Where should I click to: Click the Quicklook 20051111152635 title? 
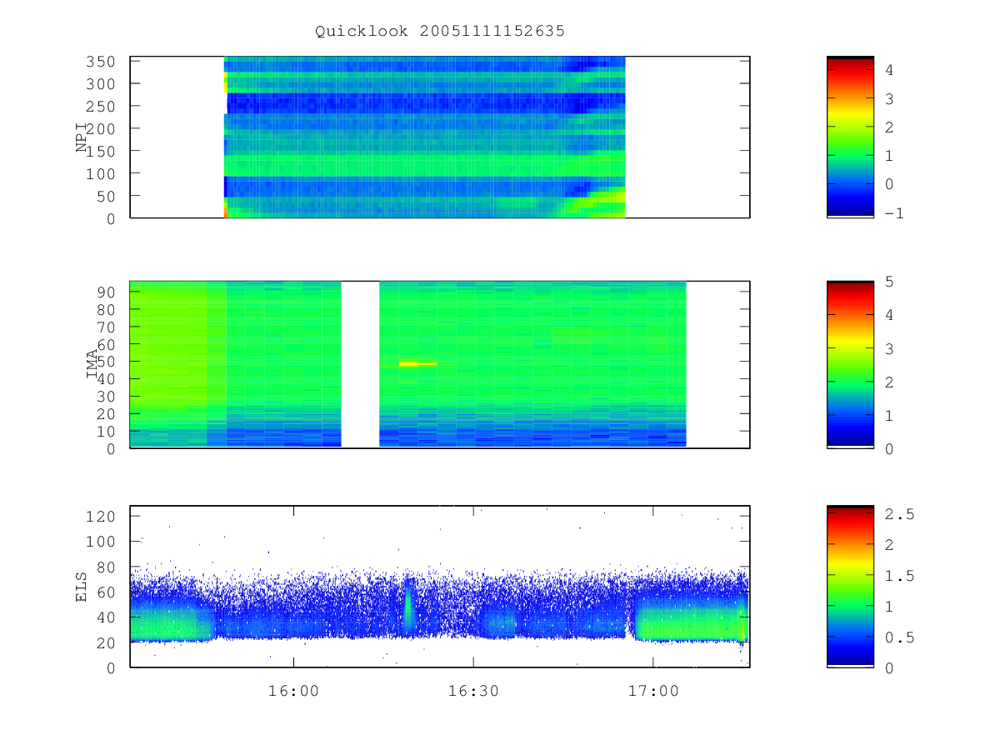pyautogui.click(x=440, y=32)
